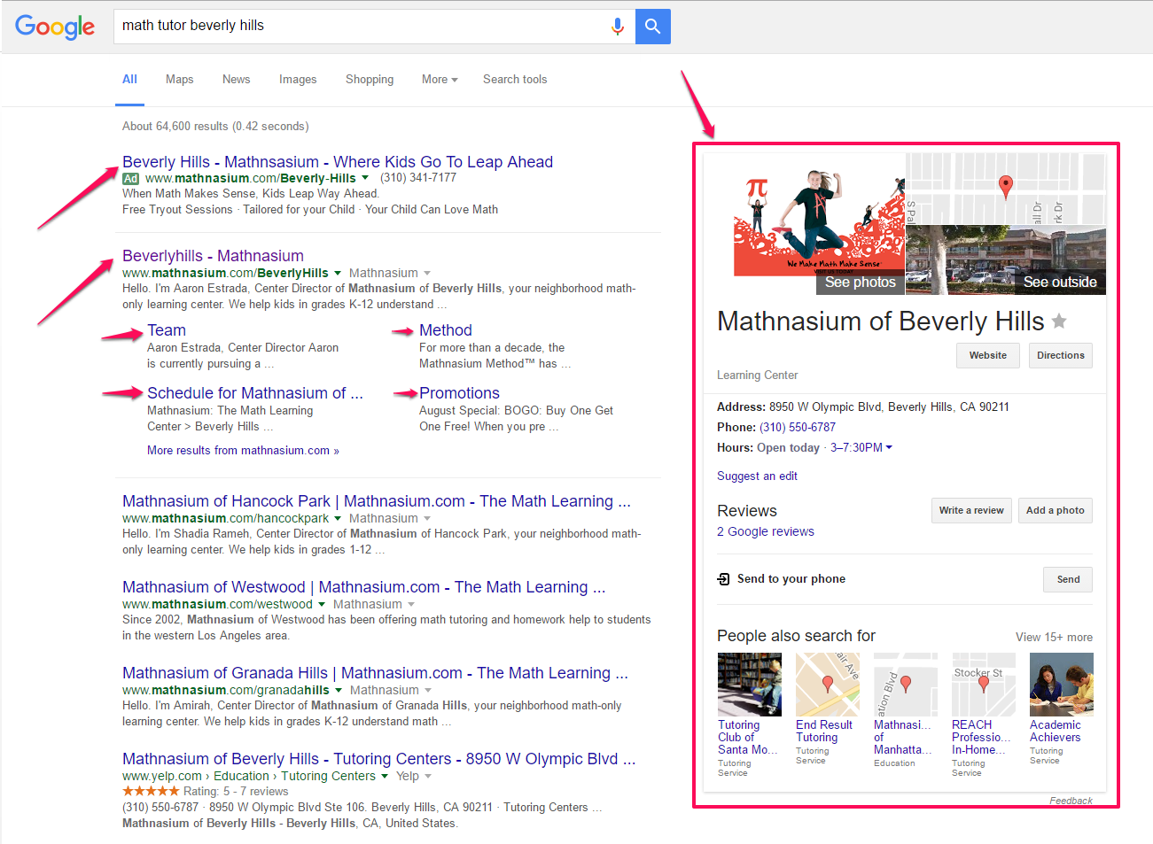Click Suggest an edit
Screen dimensions: 1153x844
[757, 476]
